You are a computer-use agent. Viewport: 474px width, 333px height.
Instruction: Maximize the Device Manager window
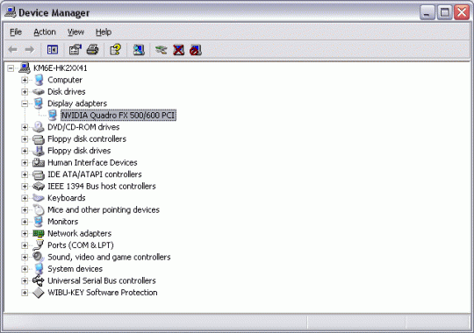click(444, 12)
